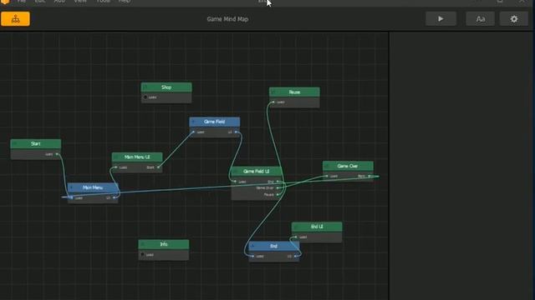Select the End UI node header
This screenshot has width=535, height=300.
pos(317,227)
